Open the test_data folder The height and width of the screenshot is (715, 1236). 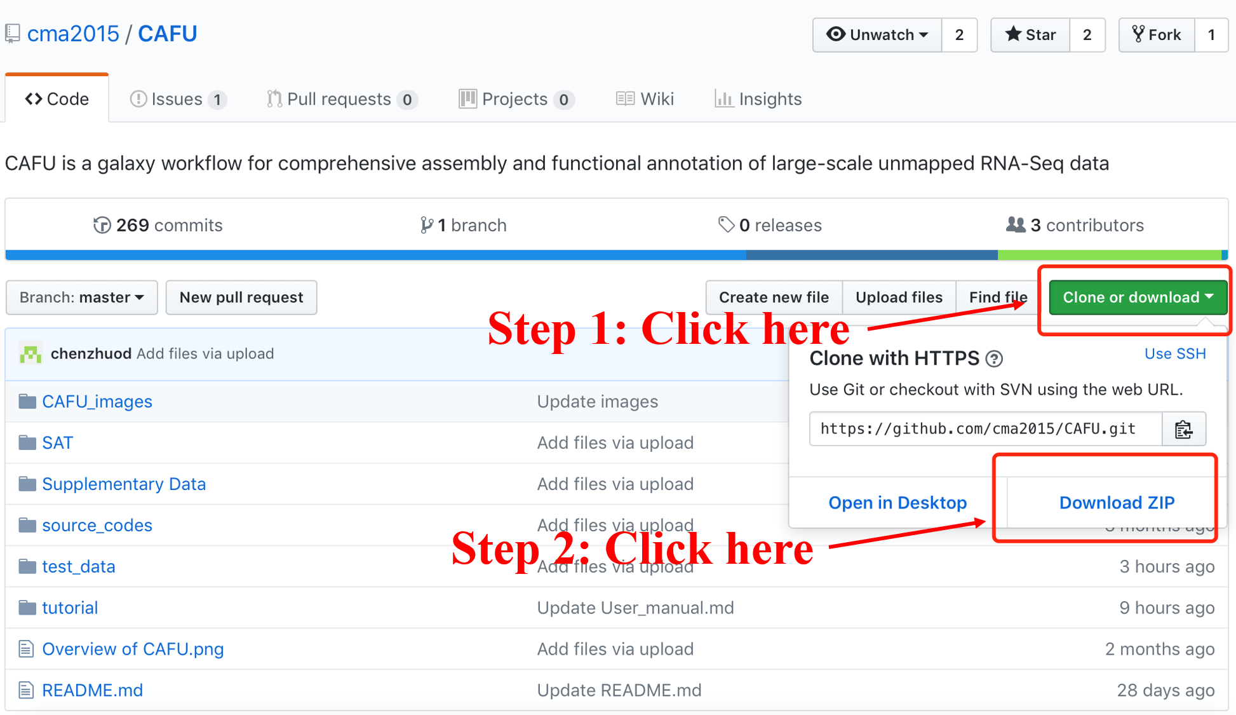pyautogui.click(x=79, y=567)
